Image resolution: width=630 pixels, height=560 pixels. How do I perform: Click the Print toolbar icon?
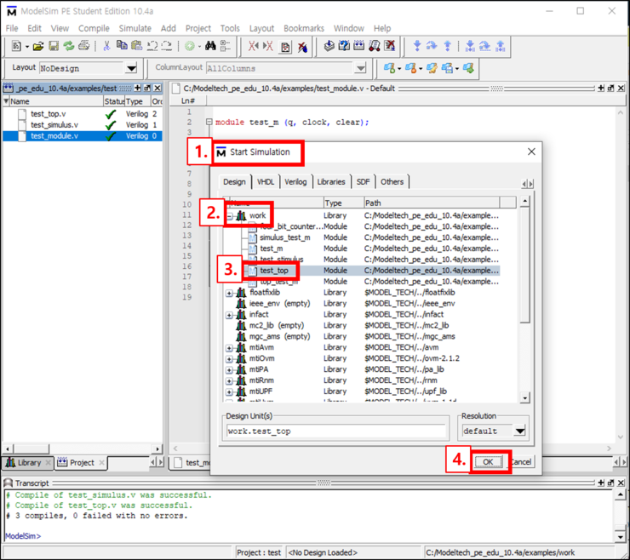point(83,46)
